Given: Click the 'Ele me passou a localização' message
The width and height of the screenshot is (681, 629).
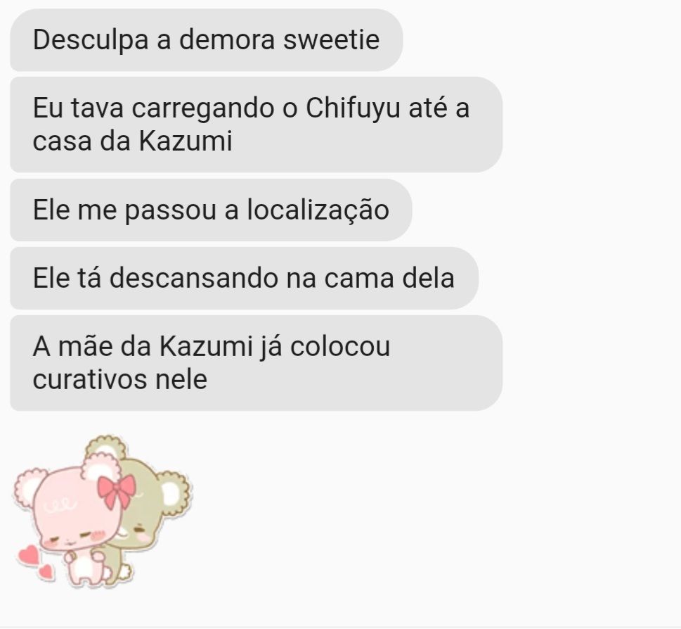Looking at the screenshot, I should (211, 210).
